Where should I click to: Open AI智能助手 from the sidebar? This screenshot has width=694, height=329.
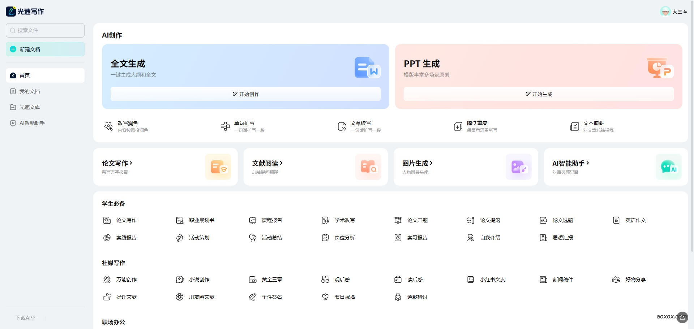tap(32, 123)
